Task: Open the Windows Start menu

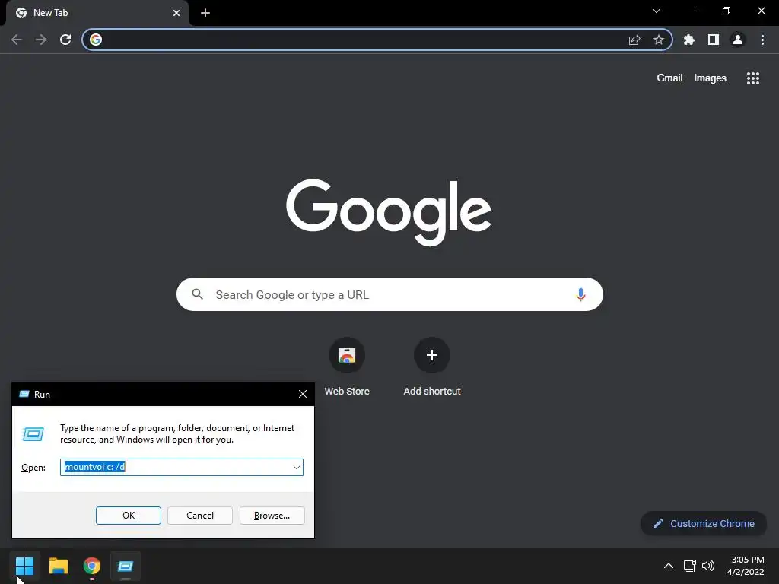Action: [x=24, y=566]
